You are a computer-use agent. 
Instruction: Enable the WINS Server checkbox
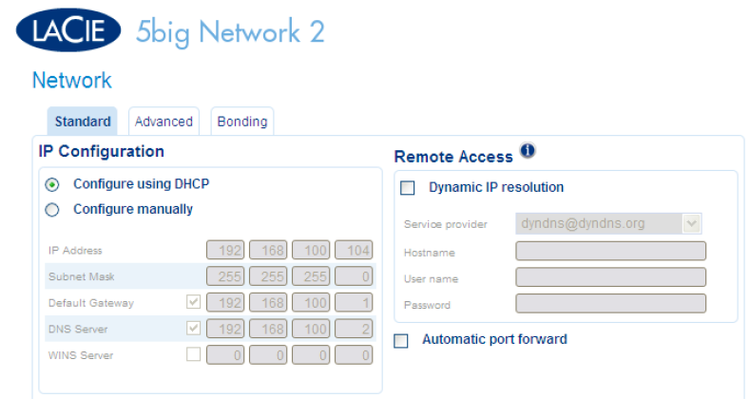tap(193, 354)
